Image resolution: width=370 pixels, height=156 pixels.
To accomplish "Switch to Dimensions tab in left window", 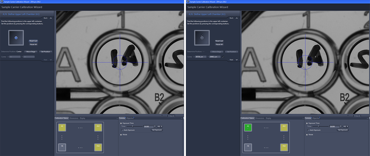I will click(74, 118).
